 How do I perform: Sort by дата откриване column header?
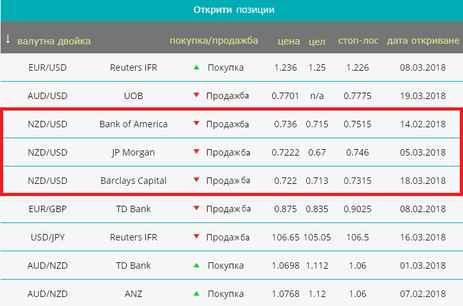pos(423,40)
